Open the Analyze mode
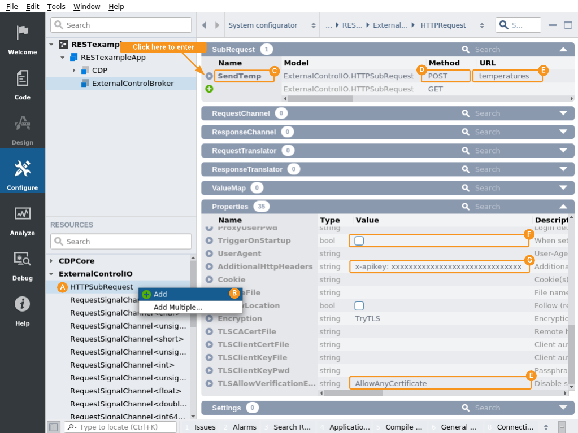The image size is (578, 433). [x=23, y=219]
